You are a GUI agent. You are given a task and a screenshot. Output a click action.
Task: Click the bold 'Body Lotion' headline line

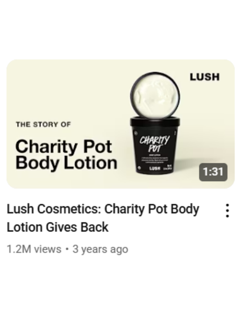(66, 163)
